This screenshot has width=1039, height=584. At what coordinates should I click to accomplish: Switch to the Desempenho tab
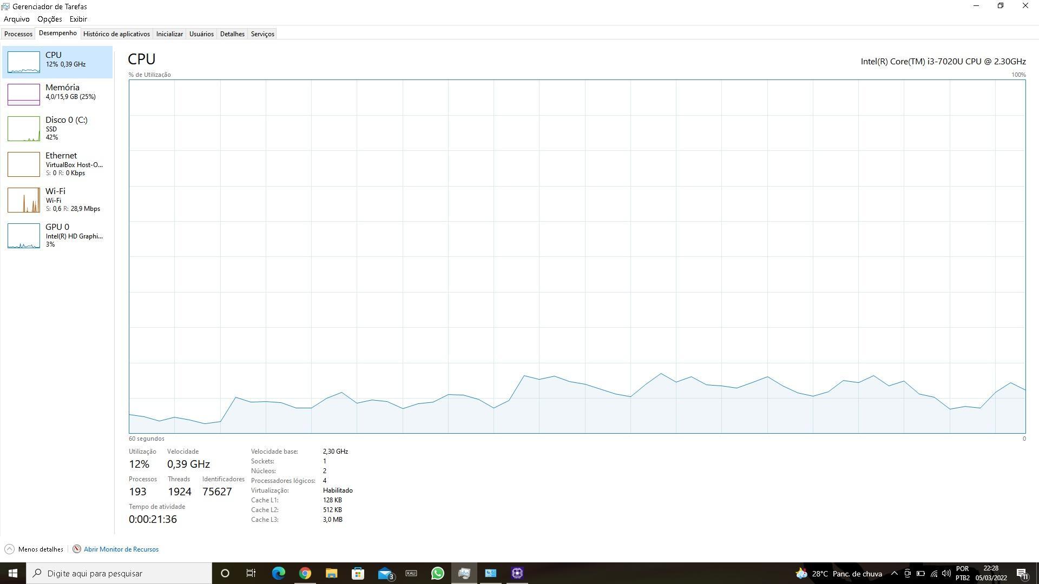click(x=58, y=33)
